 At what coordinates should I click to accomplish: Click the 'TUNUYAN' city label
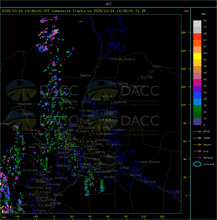coord(55,204)
